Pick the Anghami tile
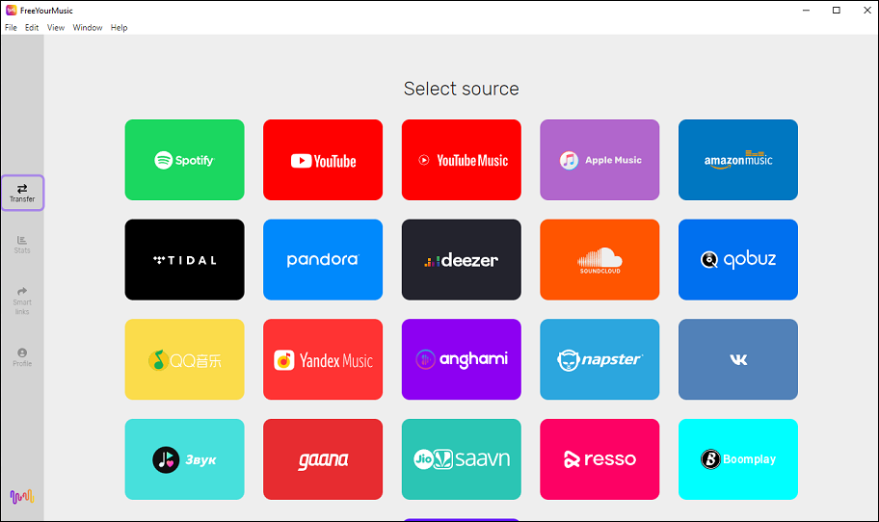The width and height of the screenshot is (879, 522). pos(462,359)
